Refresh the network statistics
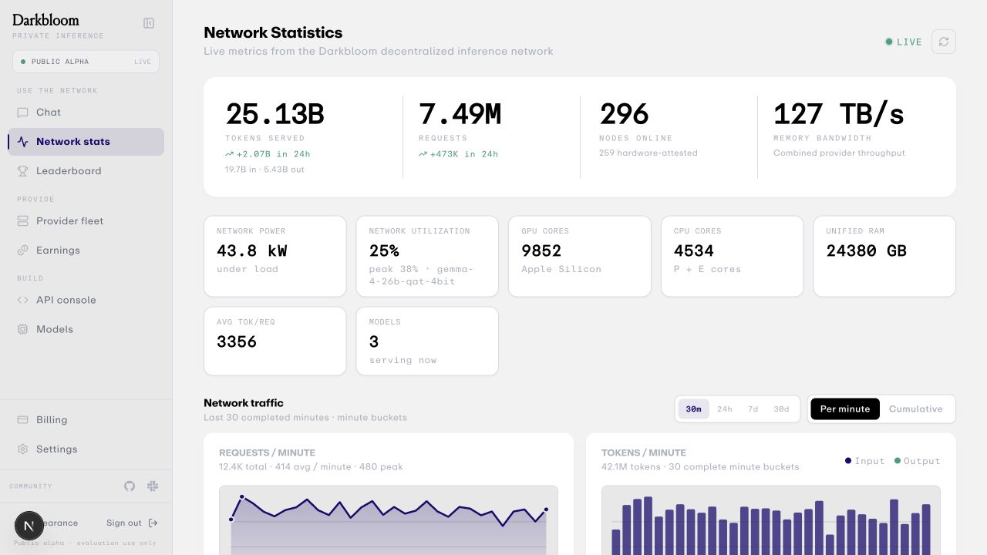 [x=944, y=42]
